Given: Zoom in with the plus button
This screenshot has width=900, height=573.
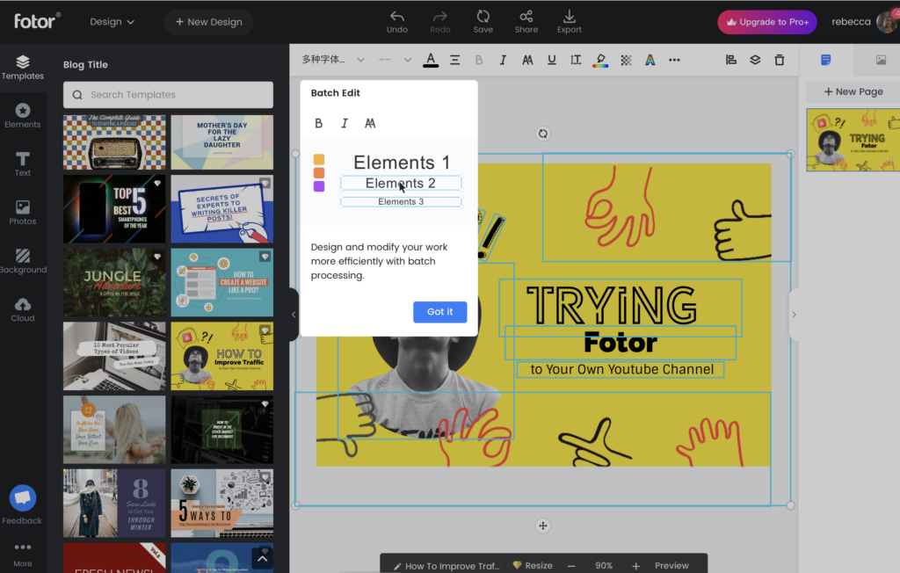Looking at the screenshot, I should tap(636, 566).
